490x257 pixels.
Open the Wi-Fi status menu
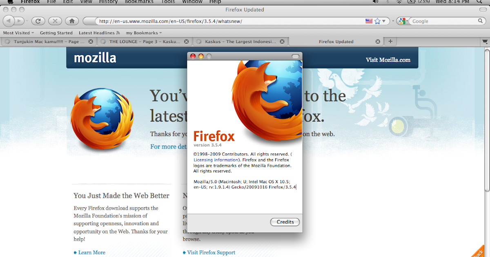[x=399, y=2]
